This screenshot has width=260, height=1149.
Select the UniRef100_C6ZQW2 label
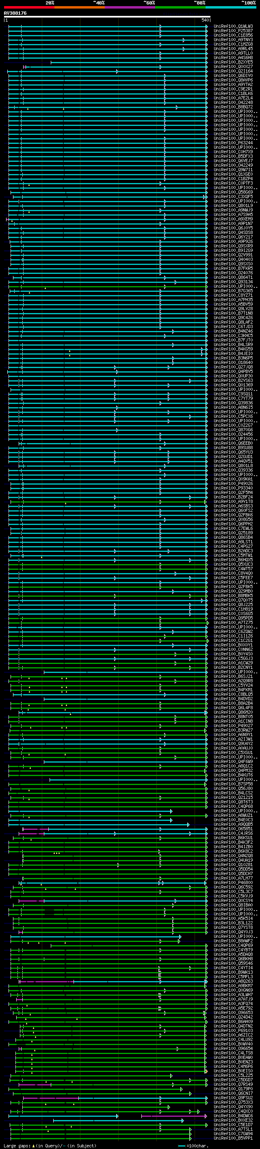tap(233, 632)
